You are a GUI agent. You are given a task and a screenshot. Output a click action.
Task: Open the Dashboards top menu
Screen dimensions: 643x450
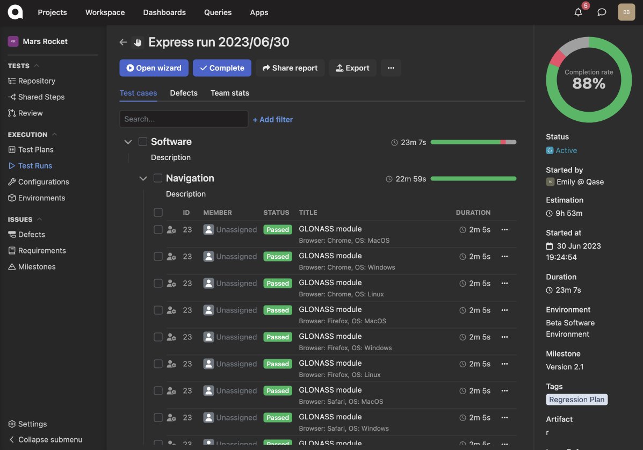tap(164, 12)
